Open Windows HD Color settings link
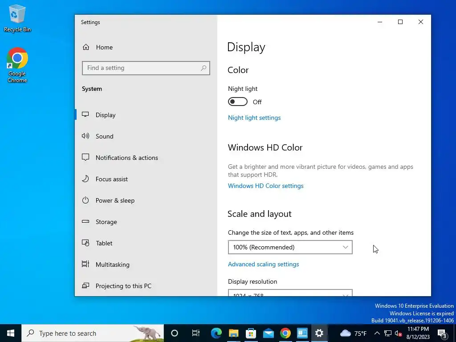456x342 pixels. tap(265, 186)
